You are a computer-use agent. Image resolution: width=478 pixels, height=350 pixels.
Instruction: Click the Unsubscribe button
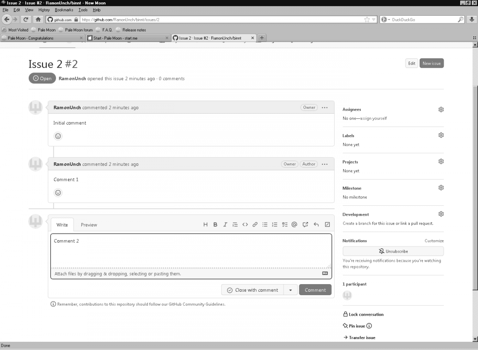[x=393, y=251]
